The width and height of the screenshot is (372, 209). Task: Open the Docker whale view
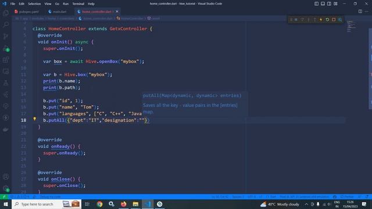click(6, 129)
